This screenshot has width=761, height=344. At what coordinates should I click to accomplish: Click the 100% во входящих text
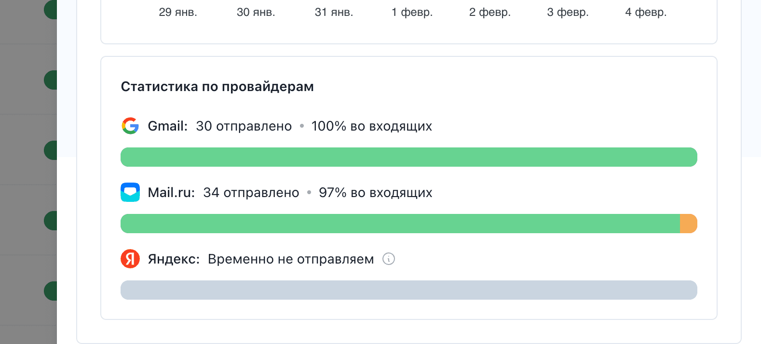click(371, 126)
